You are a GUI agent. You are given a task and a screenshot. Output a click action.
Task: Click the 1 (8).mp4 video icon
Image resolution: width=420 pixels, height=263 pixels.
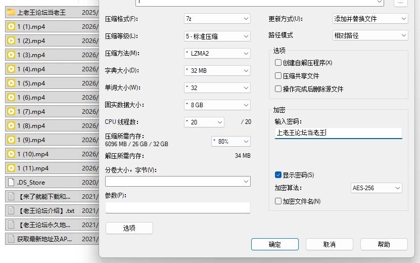11,126
